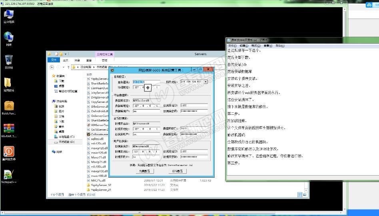Switch to the 查看 ribbon tab in explorer
Viewport: 379px width, 216px height.
tap(89, 60)
